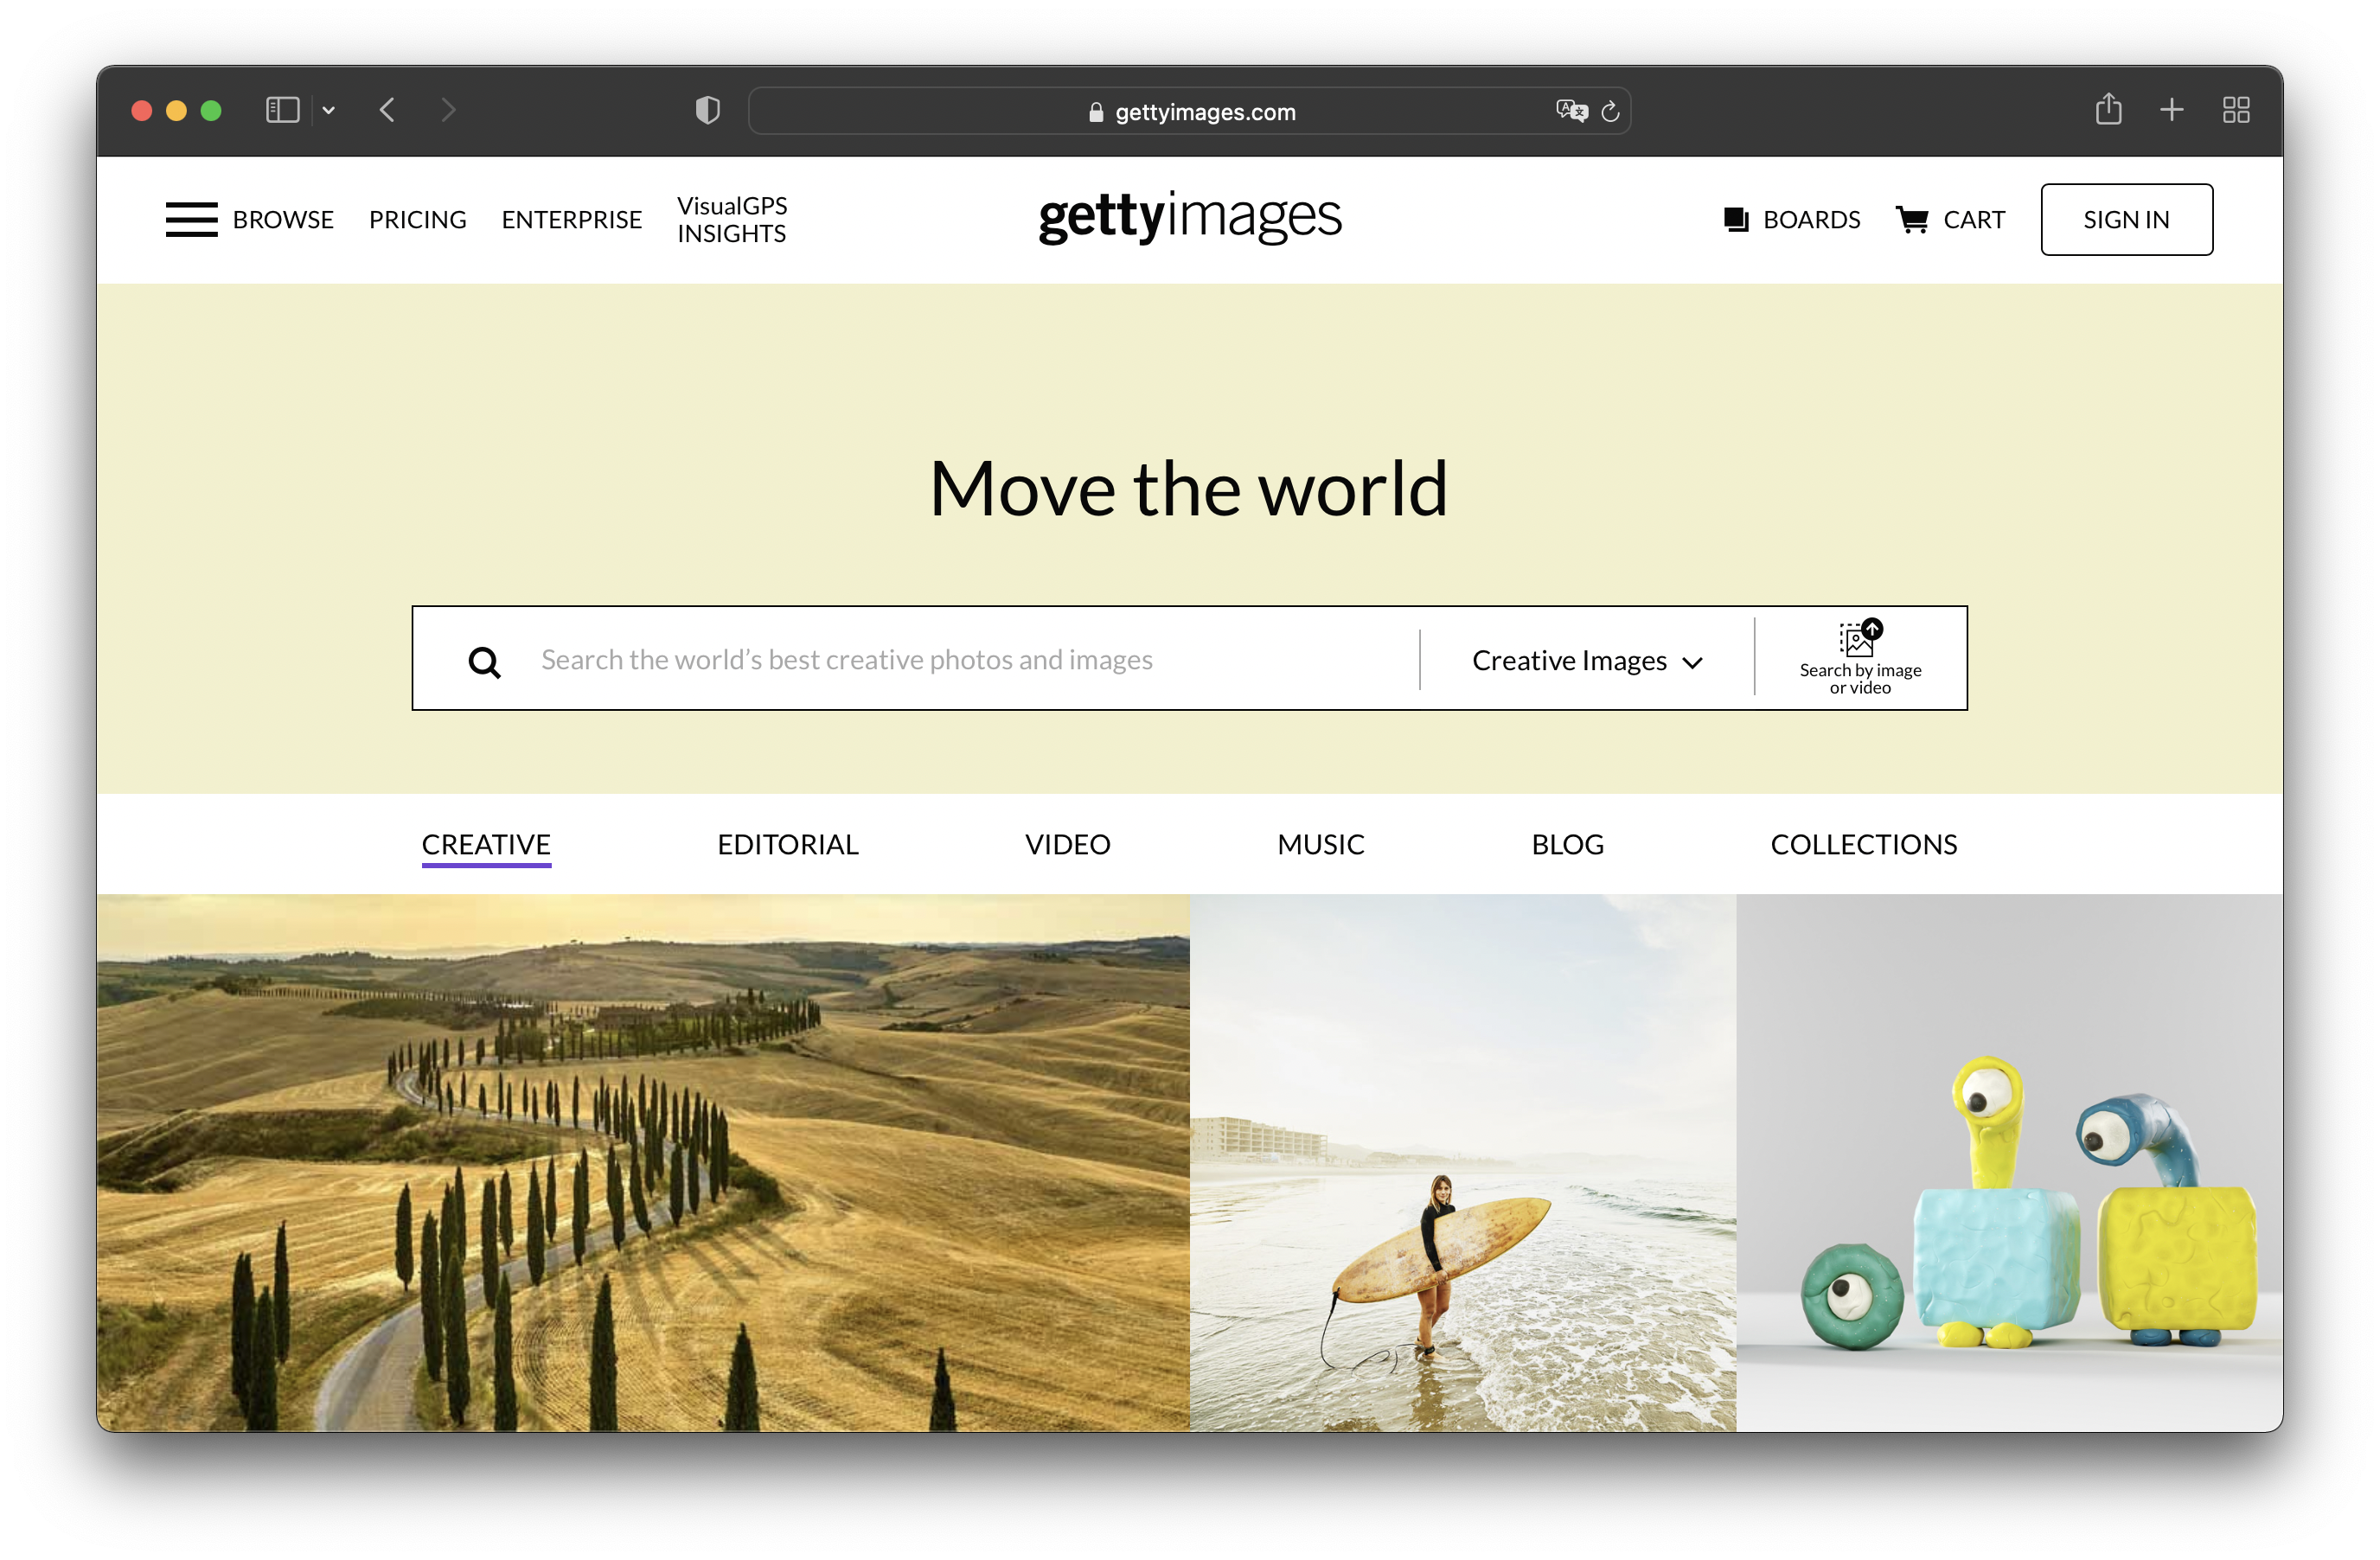Image resolution: width=2380 pixels, height=1560 pixels.
Task: Expand the Creative Images dropdown
Action: pos(1586,661)
